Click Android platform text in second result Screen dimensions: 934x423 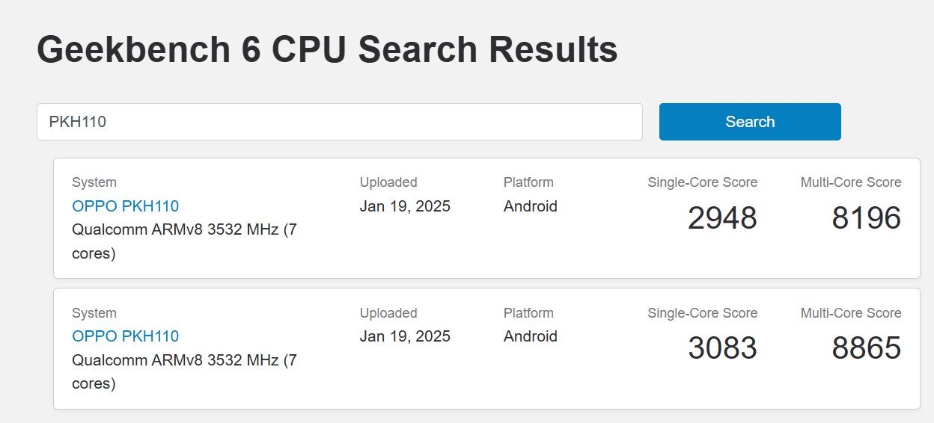point(531,336)
